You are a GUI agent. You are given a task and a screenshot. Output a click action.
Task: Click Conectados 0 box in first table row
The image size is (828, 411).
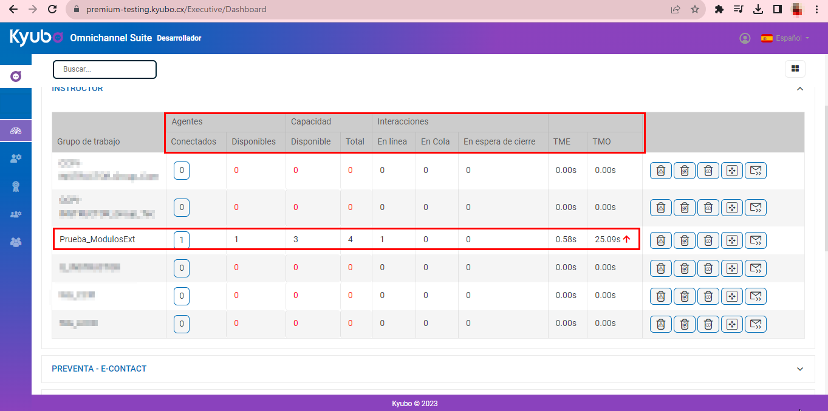(182, 171)
